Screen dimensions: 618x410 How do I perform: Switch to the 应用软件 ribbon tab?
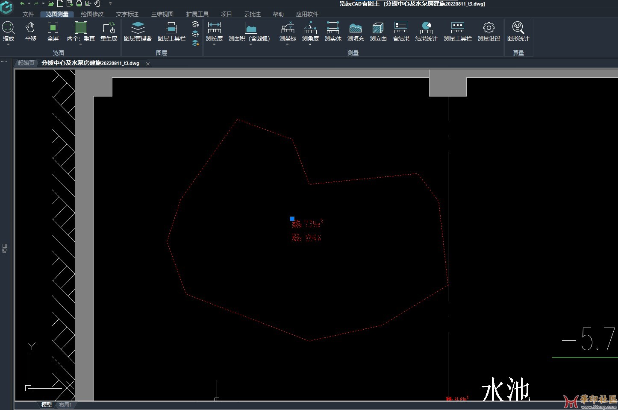[x=307, y=14]
